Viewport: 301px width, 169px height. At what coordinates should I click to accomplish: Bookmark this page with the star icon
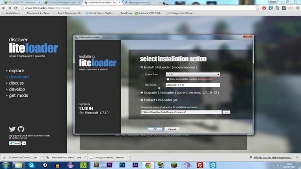257,8
